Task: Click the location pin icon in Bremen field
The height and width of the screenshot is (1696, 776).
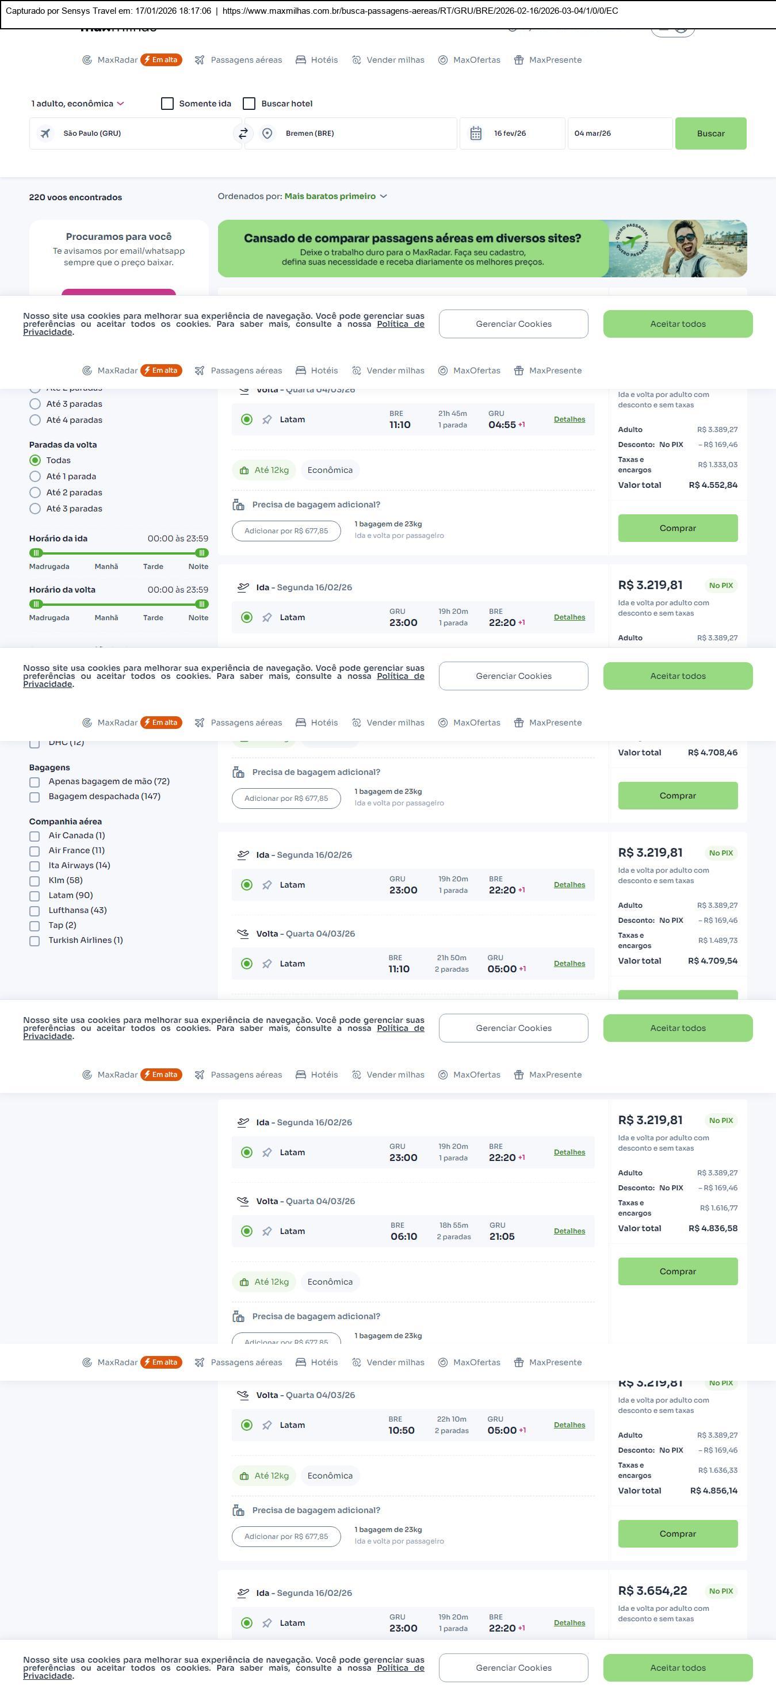Action: [267, 133]
